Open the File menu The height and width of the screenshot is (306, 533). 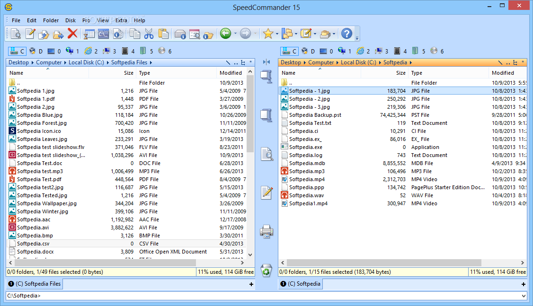16,20
